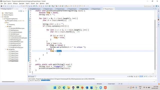The width and height of the screenshot is (160, 90).
Task: Click the Package Explorer horizontal scrollbar
Action: (x=8, y=82)
